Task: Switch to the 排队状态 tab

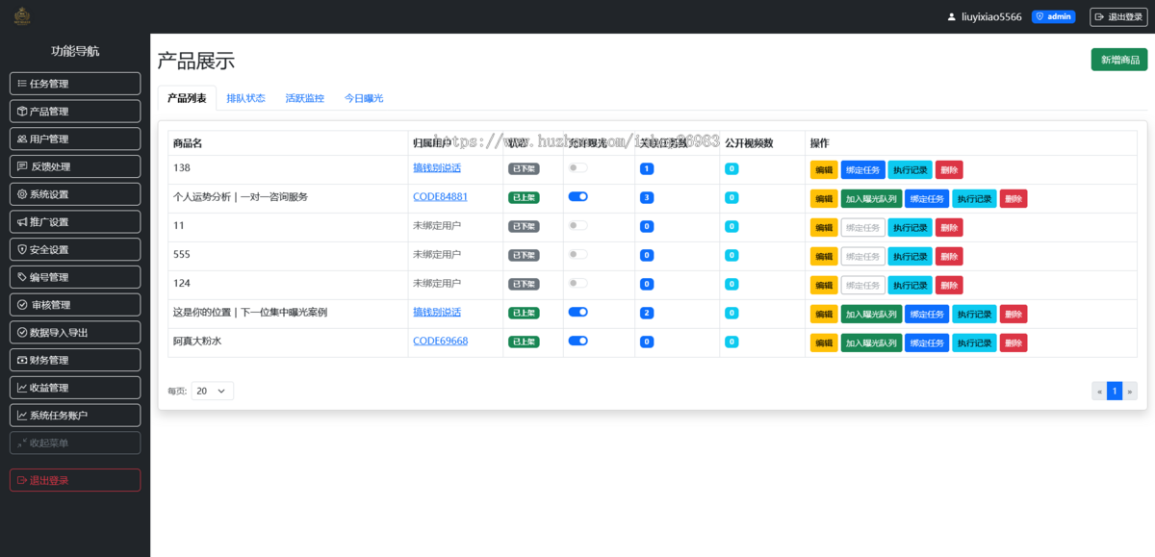Action: click(x=245, y=98)
